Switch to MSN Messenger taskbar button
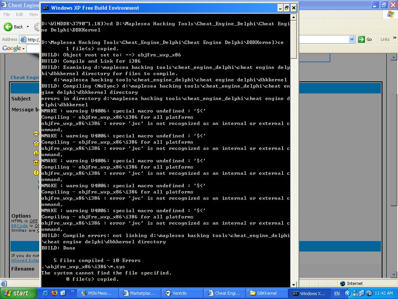This screenshot has width=398, height=299. pyautogui.click(x=98, y=294)
